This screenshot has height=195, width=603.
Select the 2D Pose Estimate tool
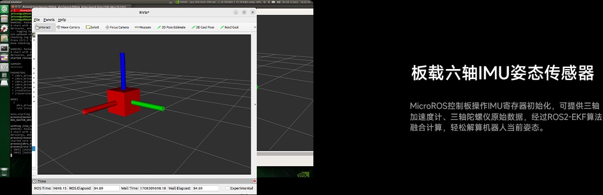171,27
